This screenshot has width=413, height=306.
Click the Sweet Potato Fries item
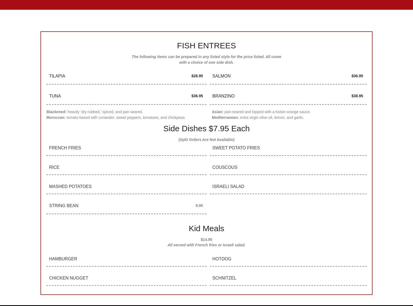pyautogui.click(x=236, y=148)
